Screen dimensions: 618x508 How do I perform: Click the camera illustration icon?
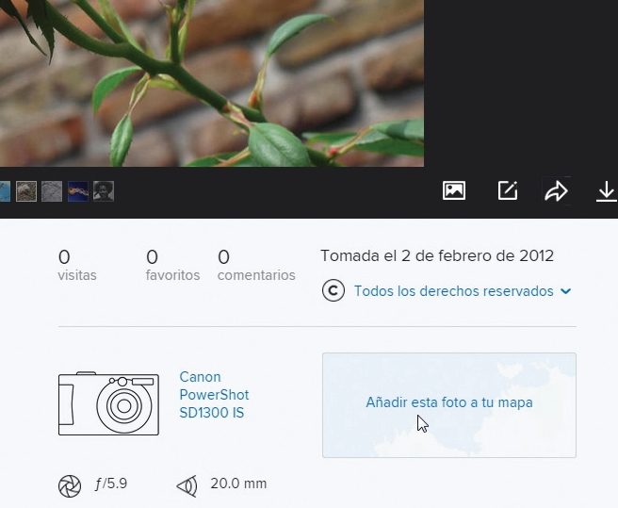(108, 403)
